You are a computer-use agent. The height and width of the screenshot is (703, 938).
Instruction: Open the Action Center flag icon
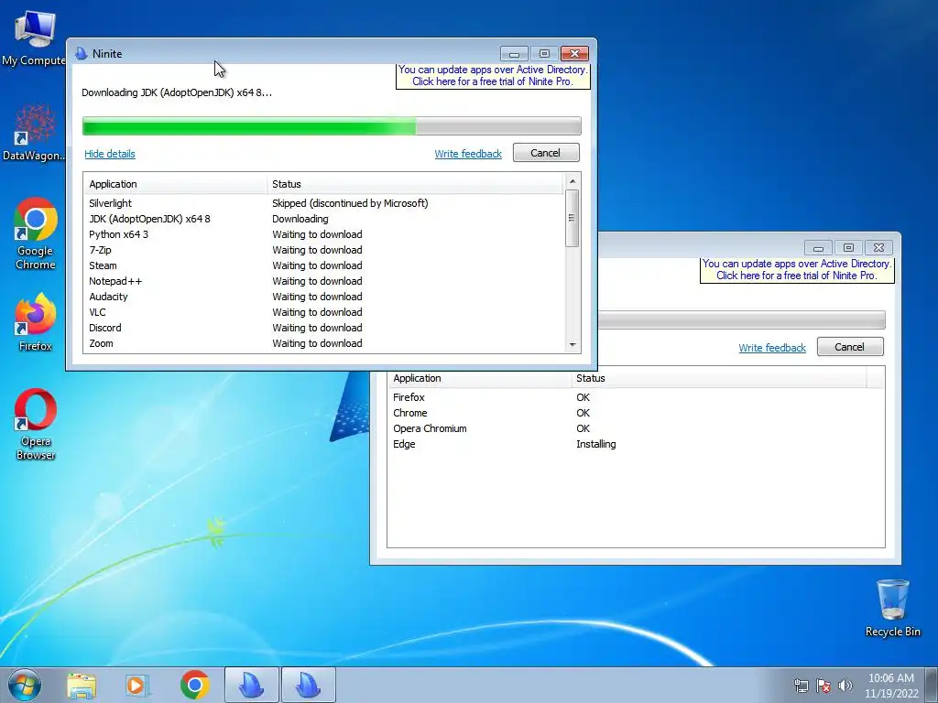823,686
